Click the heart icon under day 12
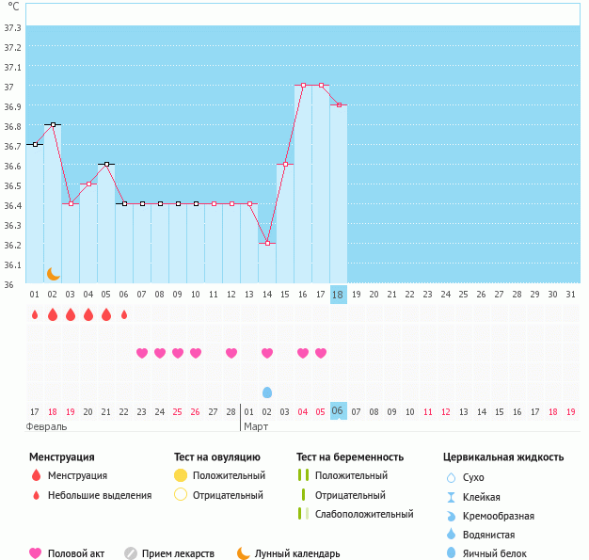Image resolution: width=589 pixels, height=560 pixels. pos(231,353)
